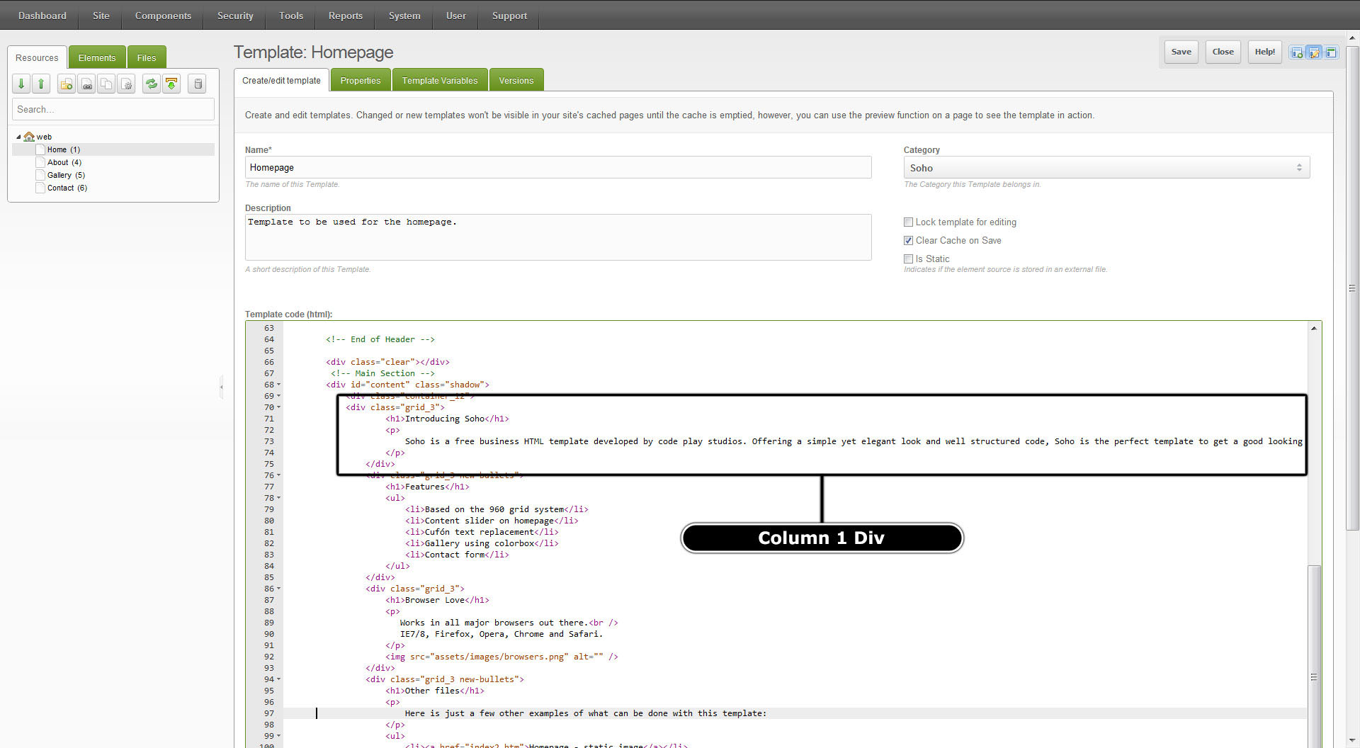Open the Tools menu
Screen dimensions: 1360x748
pos(291,16)
